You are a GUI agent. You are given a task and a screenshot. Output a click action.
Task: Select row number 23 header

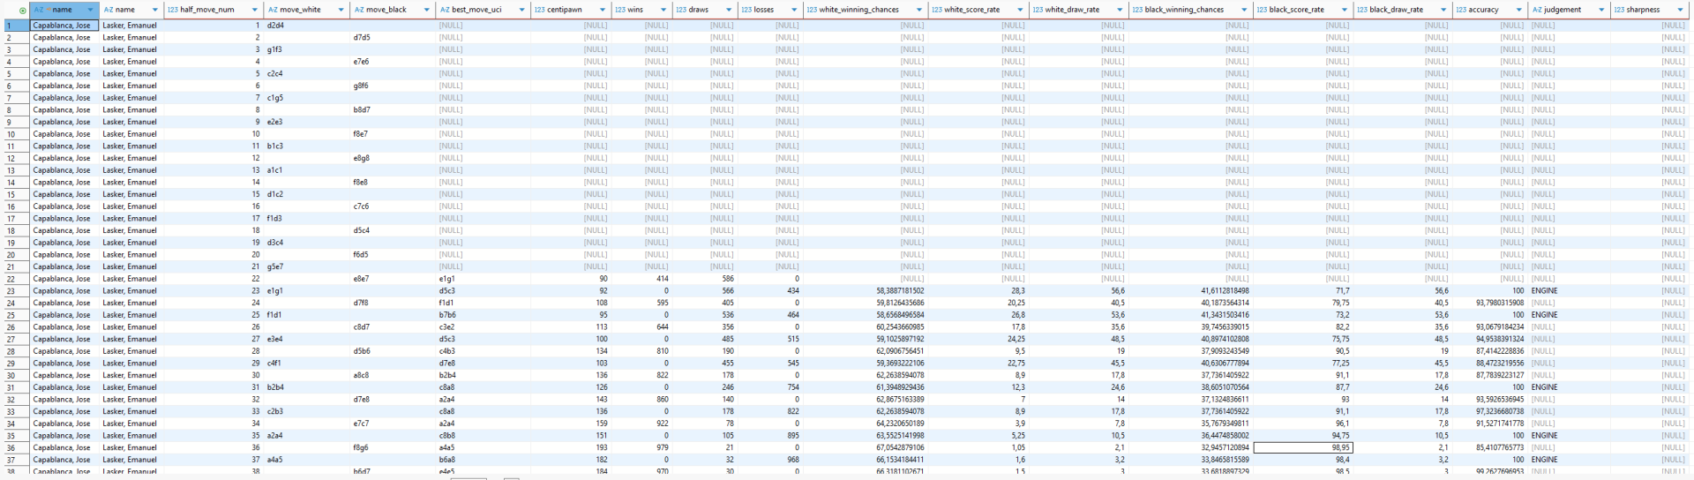[11, 291]
